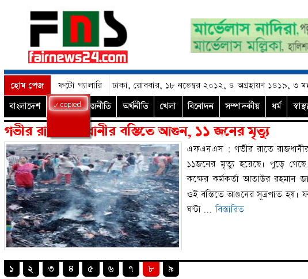The height and width of the screenshot is (279, 308).
Task: Switch to slide number ৫
Action: click(x=91, y=269)
